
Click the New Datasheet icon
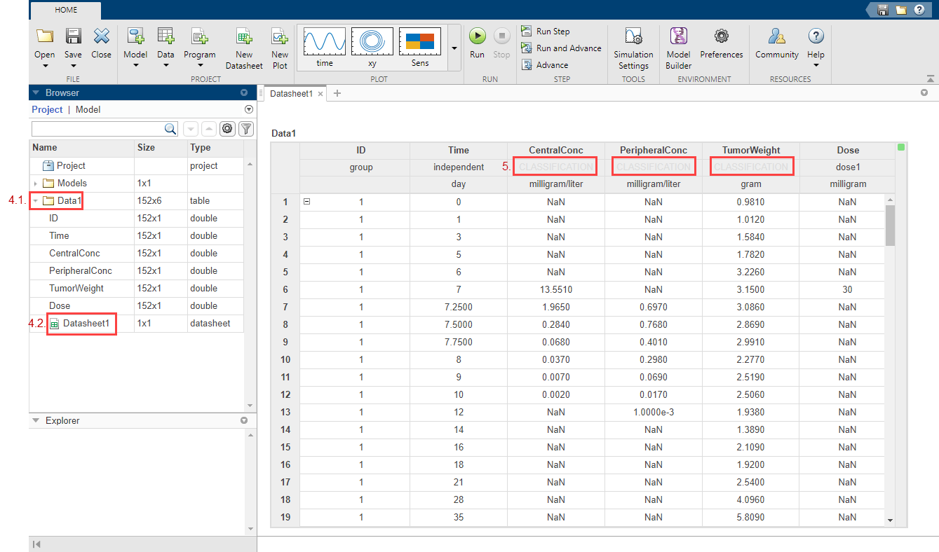[244, 37]
